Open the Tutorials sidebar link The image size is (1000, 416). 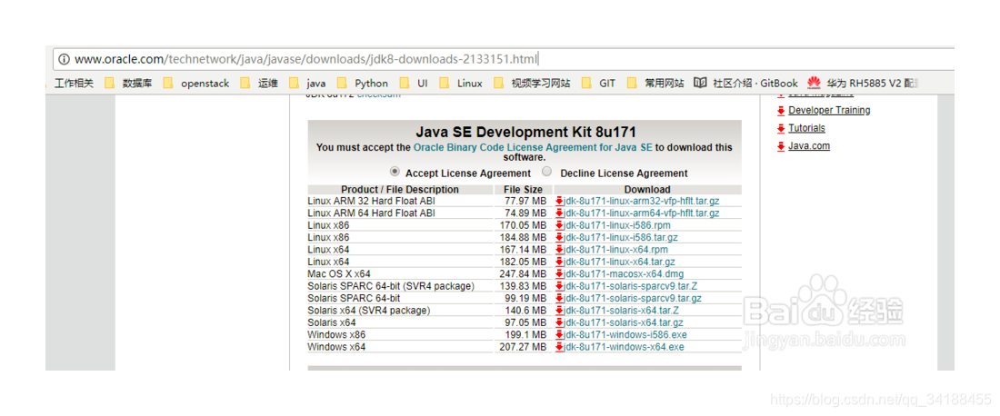click(x=806, y=128)
